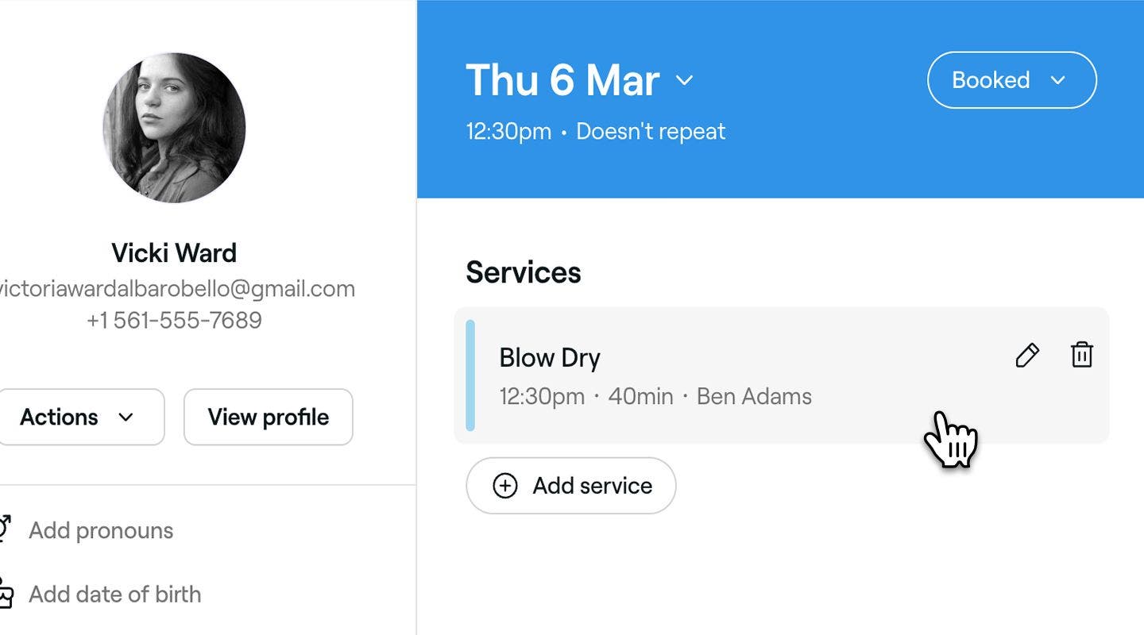This screenshot has height=635, width=1144.
Task: Click the Add date of birth link
Action: 115,594
